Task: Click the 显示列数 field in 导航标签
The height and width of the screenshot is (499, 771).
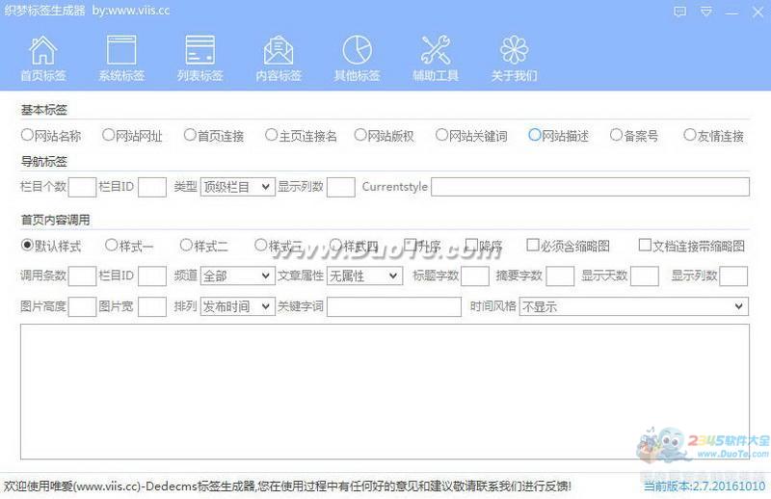Action: point(341,187)
